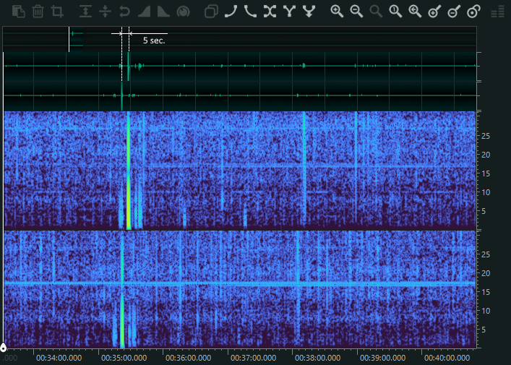Apply fade in with rising ramp icon
The width and height of the screenshot is (511, 365).
point(144,12)
